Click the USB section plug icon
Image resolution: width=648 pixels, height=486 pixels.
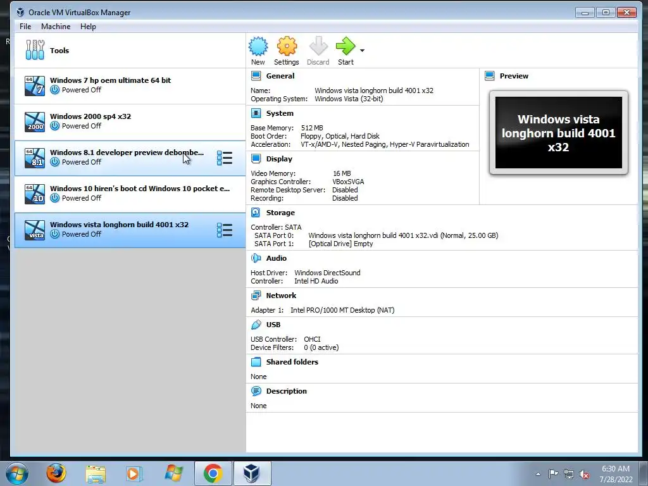[256, 325]
